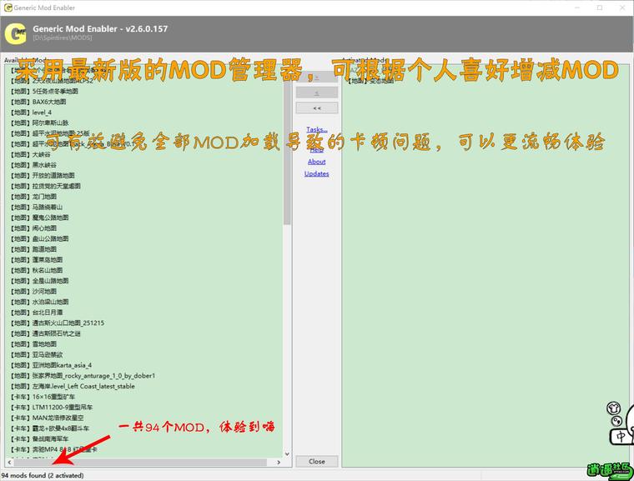Screen dimensions: 634x481
Task: Select mod 【地图】秋名山地图
Action: click(37, 270)
